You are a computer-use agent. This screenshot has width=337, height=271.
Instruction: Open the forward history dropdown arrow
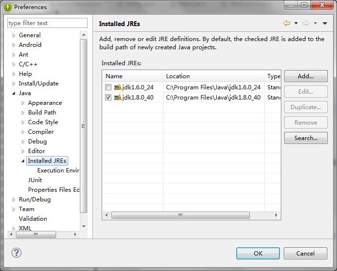(315, 23)
